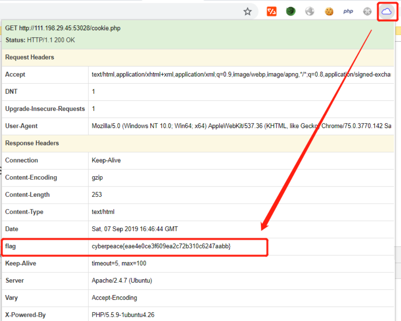The height and width of the screenshot is (321, 401).
Task: Select the Keep-Alive connection value
Action: pos(106,160)
